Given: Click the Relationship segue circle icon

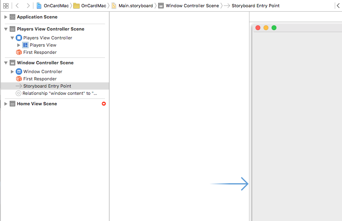Looking at the screenshot, I should [x=19, y=93].
